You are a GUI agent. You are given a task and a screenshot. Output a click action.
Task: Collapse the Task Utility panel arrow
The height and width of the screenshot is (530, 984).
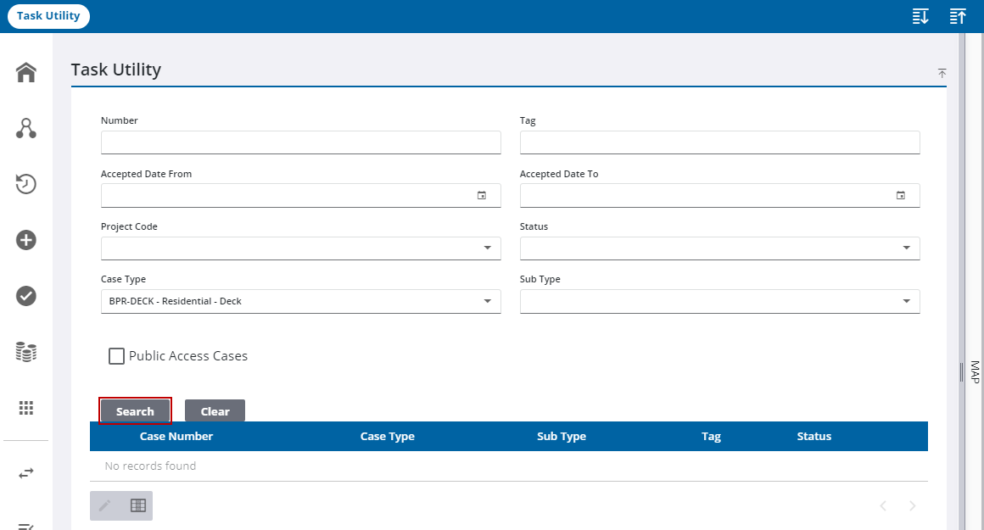(942, 74)
